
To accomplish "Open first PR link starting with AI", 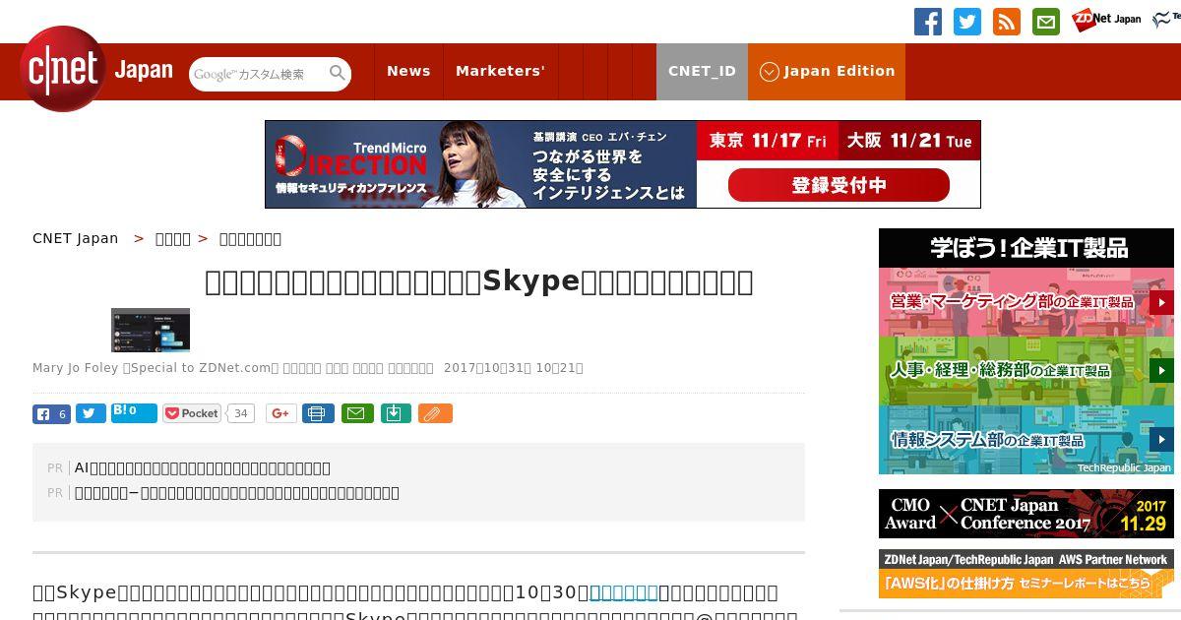I will point(203,468).
